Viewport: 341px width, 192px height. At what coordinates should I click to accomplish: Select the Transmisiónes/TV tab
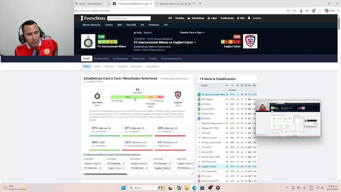pos(171,59)
